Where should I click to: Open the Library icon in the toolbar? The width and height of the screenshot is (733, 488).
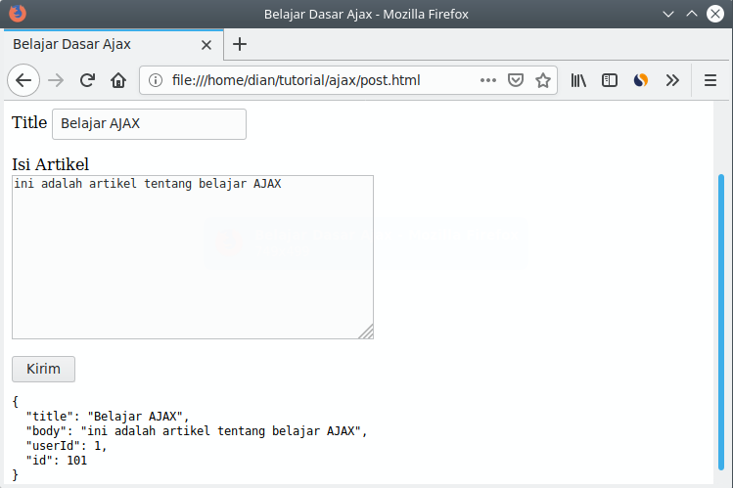pos(578,80)
